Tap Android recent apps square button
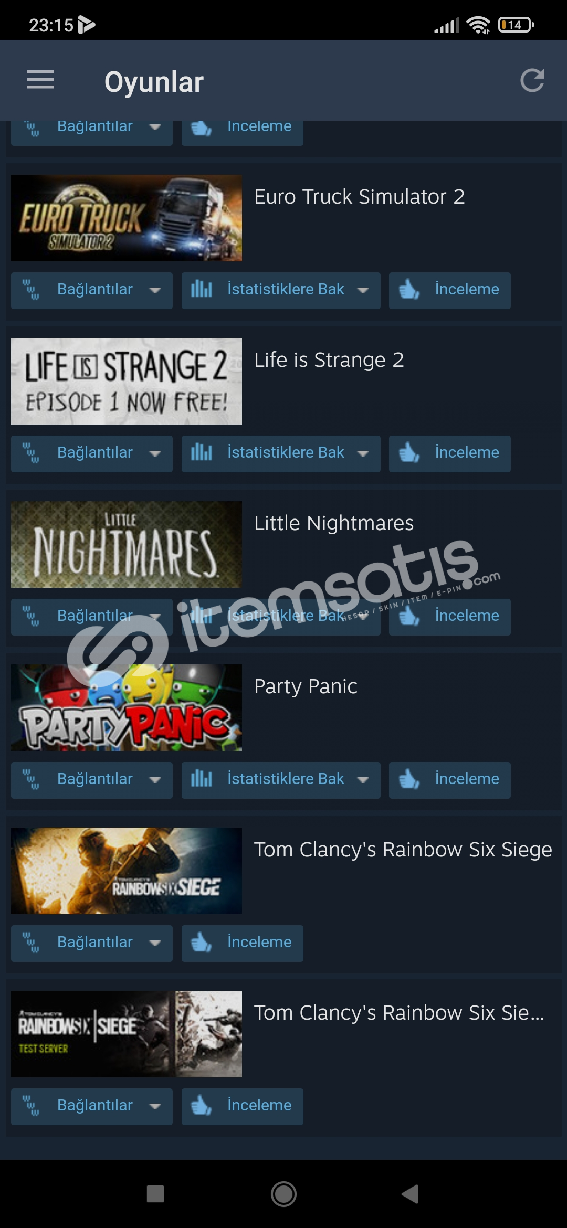567x1228 pixels. (x=155, y=1194)
